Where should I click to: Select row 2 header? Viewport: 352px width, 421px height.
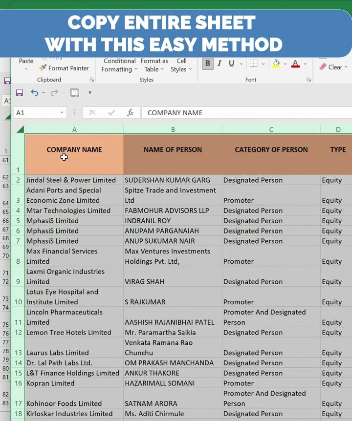pos(18,180)
